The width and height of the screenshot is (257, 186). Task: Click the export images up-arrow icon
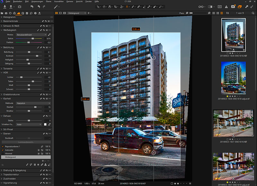11,7
